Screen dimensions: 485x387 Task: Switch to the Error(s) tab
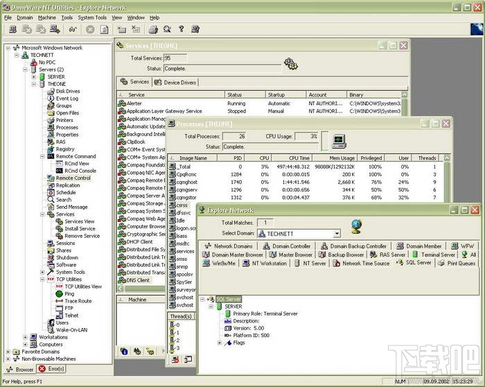tap(51, 369)
